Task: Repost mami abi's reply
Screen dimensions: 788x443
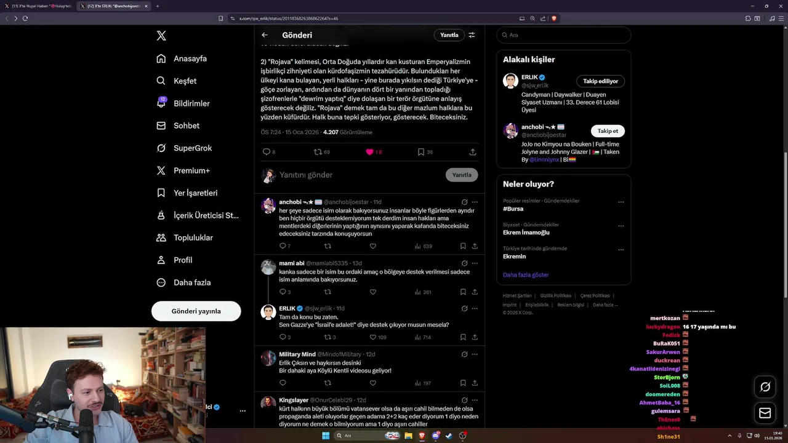Action: pyautogui.click(x=328, y=292)
